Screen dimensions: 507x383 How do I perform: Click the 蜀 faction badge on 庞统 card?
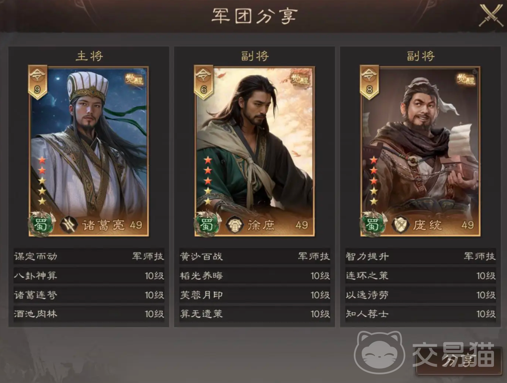pyautogui.click(x=373, y=224)
